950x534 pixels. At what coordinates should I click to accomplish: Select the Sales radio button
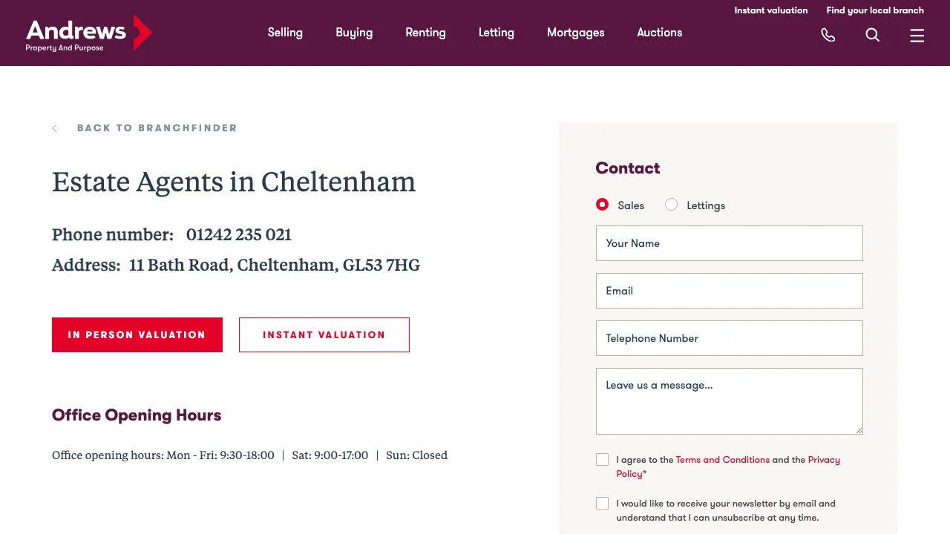602,205
